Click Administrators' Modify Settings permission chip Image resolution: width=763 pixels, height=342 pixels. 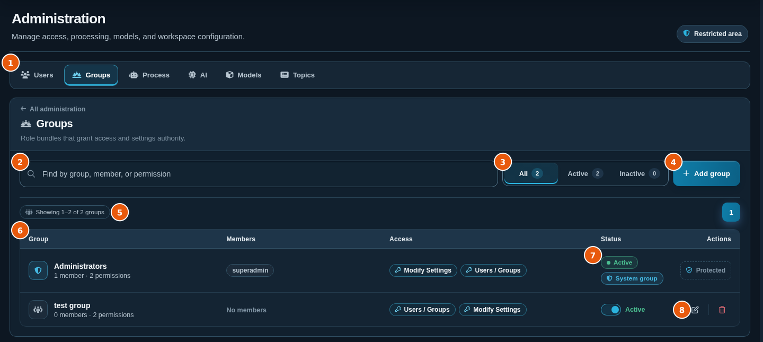(x=423, y=270)
